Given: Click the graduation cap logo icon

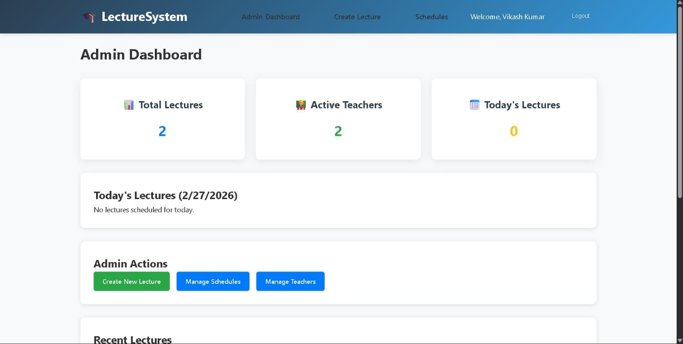Looking at the screenshot, I should [89, 17].
